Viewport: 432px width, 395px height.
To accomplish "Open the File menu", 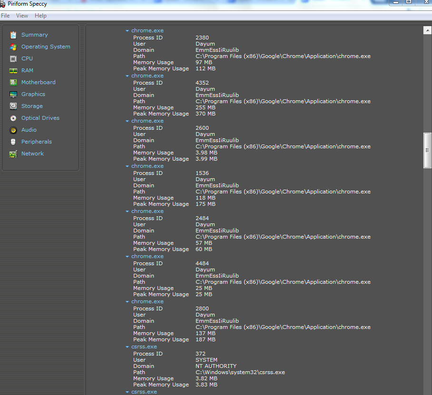I will pos(5,16).
